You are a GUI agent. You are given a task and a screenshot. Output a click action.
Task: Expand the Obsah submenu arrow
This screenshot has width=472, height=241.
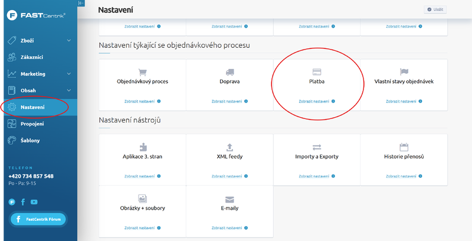69,90
